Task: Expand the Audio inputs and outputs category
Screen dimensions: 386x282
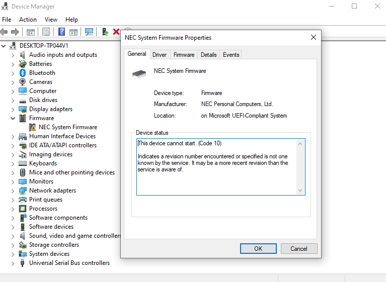Action: (x=13, y=55)
